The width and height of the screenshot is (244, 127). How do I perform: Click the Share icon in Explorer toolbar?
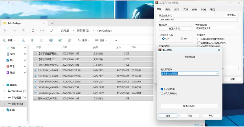[x=60, y=40]
